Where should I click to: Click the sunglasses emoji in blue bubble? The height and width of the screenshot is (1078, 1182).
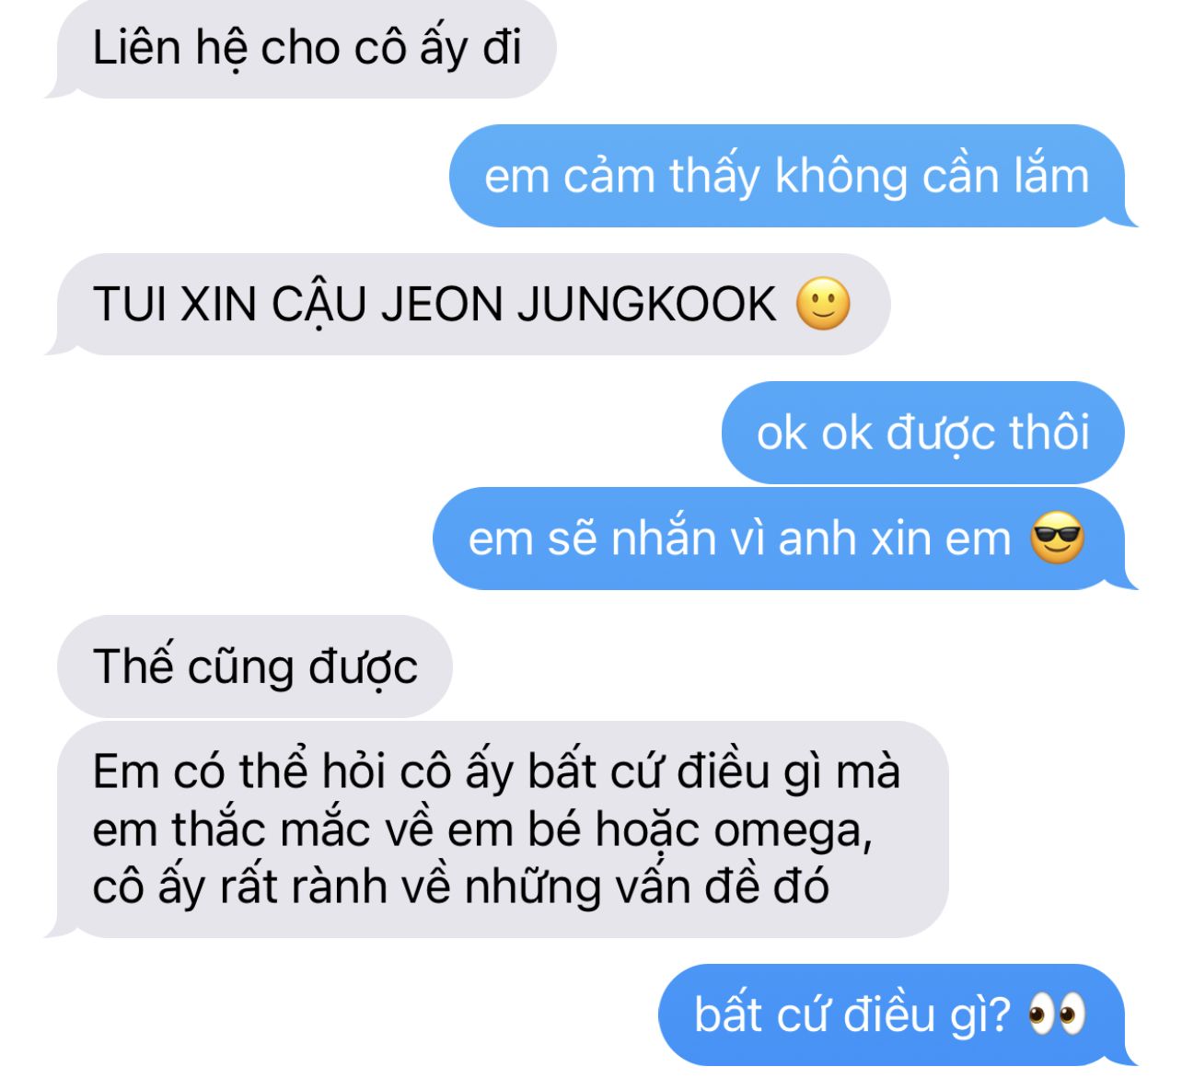[x=1057, y=539]
